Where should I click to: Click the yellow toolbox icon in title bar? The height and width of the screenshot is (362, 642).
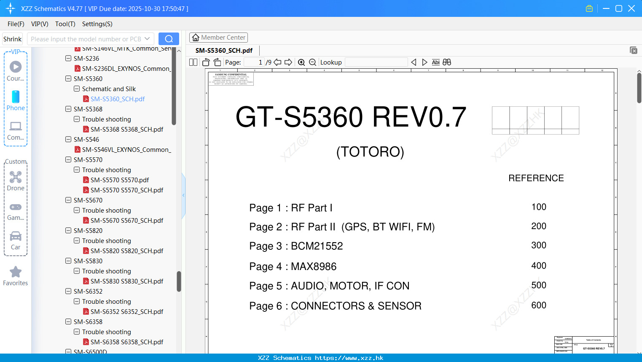[589, 8]
